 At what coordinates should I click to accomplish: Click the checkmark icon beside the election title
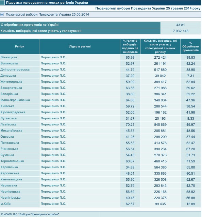2,14
